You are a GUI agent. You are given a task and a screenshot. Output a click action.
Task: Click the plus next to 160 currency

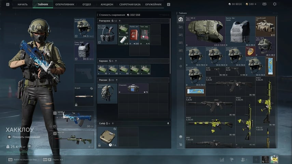(x=255, y=4)
